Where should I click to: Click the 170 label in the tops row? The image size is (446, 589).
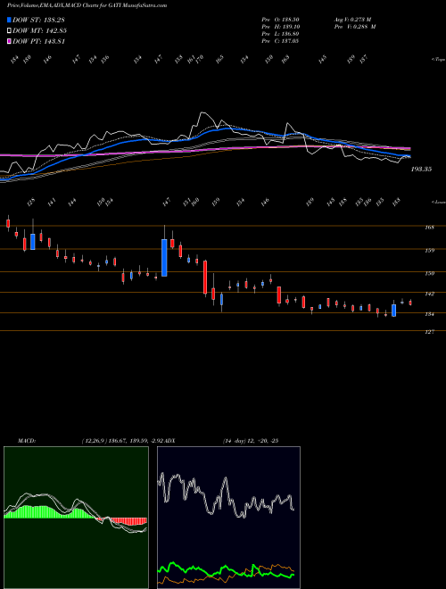(199, 59)
